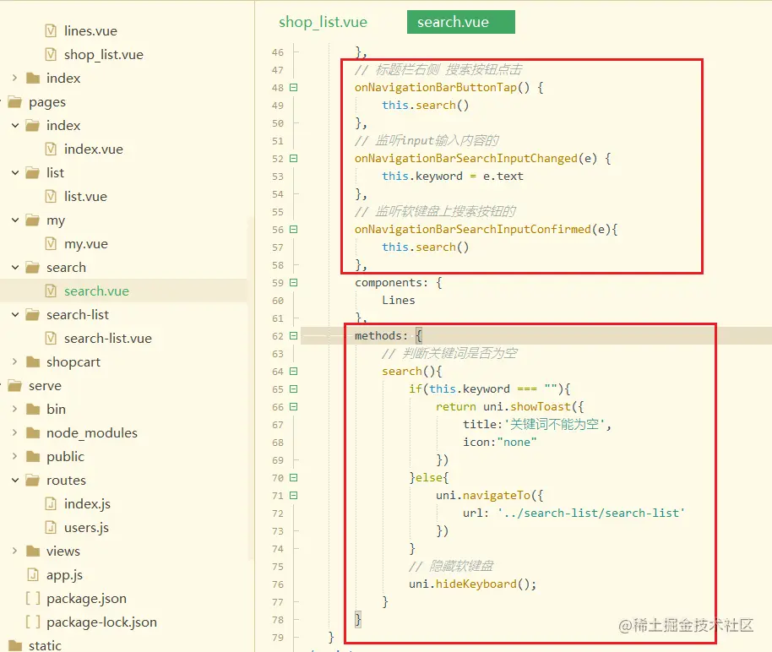This screenshot has height=652, width=772.
Task: Click the Vue file icon beside shop_list.vue
Action: 51,55
